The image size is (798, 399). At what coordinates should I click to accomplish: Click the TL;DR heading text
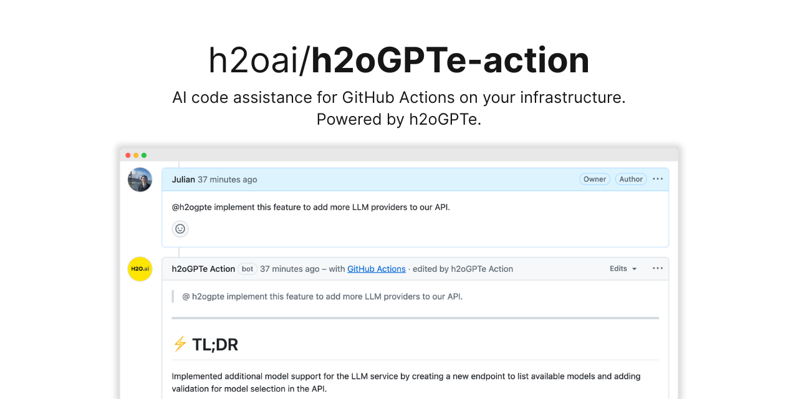(x=215, y=344)
